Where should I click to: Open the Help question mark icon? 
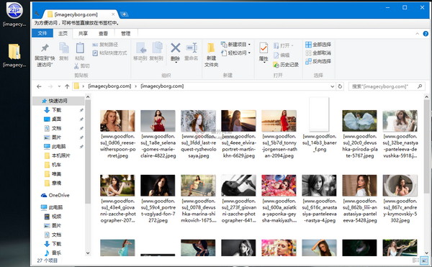click(426, 34)
